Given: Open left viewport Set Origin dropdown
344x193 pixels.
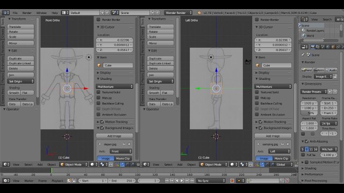Looking at the screenshot, I should pos(20,81).
